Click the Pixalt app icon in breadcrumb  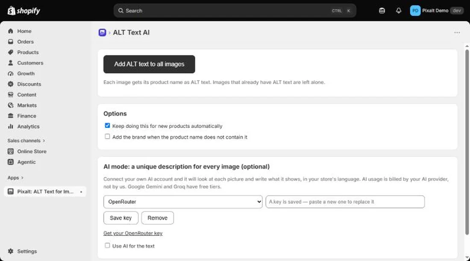tap(102, 32)
